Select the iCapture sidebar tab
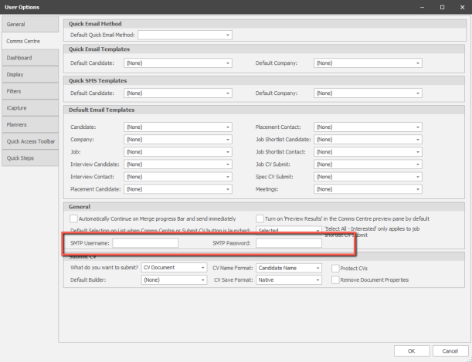472x362 pixels. pyautogui.click(x=29, y=108)
